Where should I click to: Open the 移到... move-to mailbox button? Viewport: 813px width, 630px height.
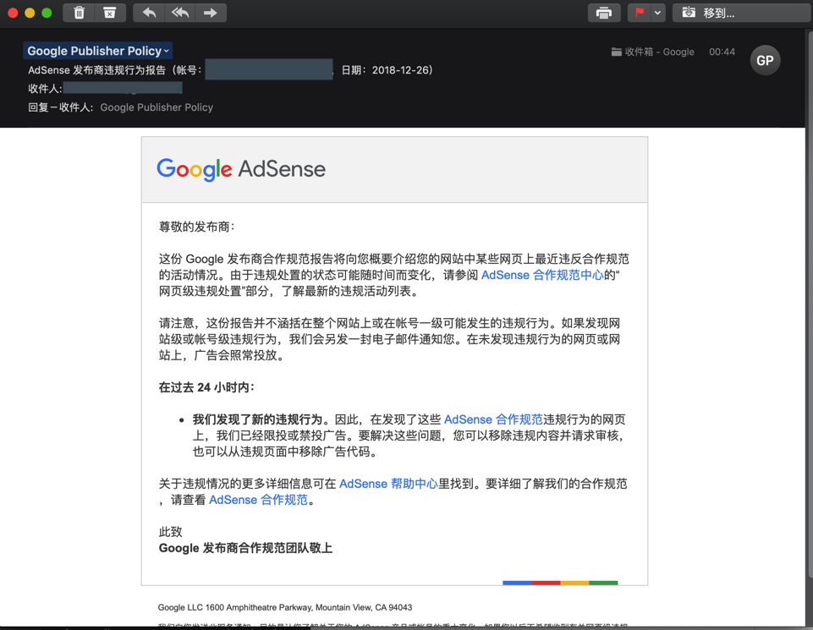coord(741,13)
